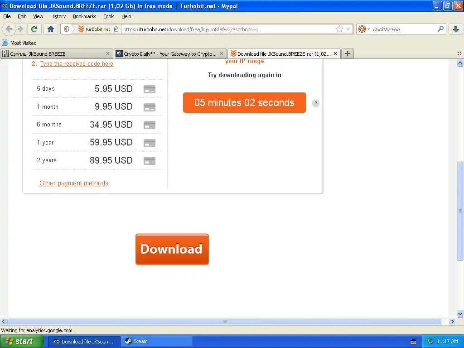The width and height of the screenshot is (464, 348).
Task: Click card icon for 1 month plan
Action: pyautogui.click(x=150, y=107)
